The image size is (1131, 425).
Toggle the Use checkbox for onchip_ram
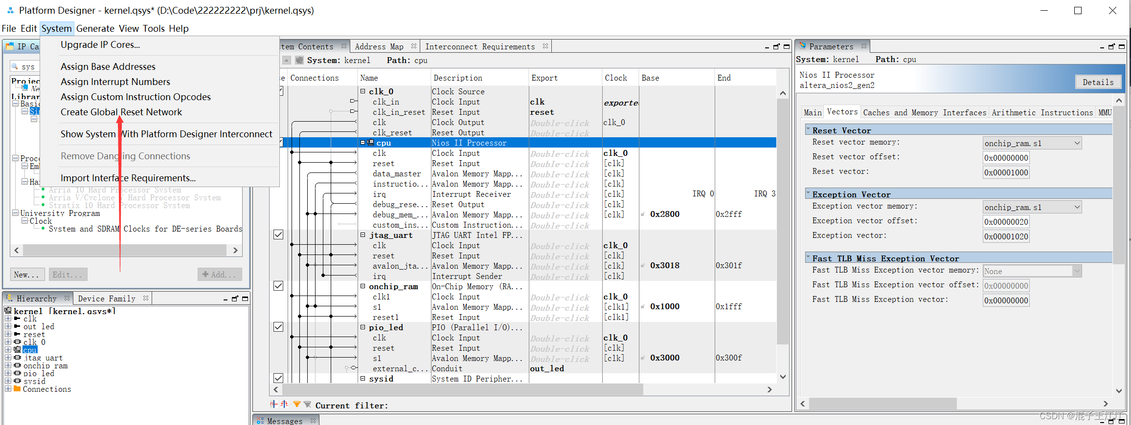click(x=278, y=286)
